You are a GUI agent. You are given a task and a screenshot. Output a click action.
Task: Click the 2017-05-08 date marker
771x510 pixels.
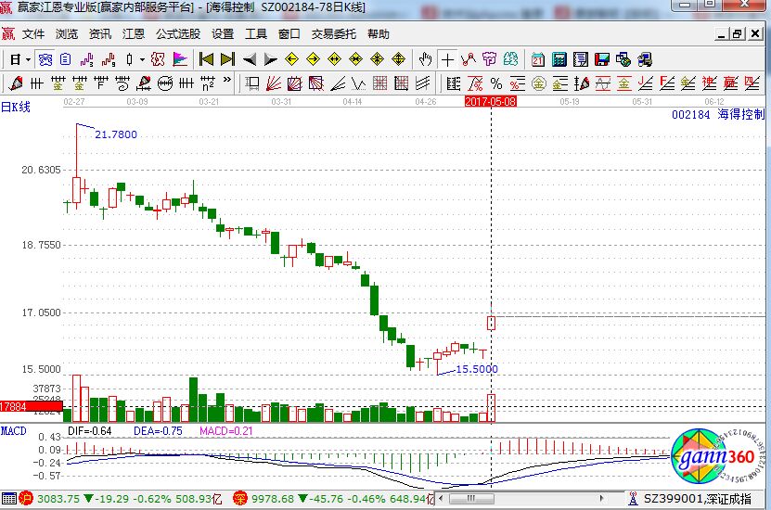pyautogui.click(x=490, y=100)
